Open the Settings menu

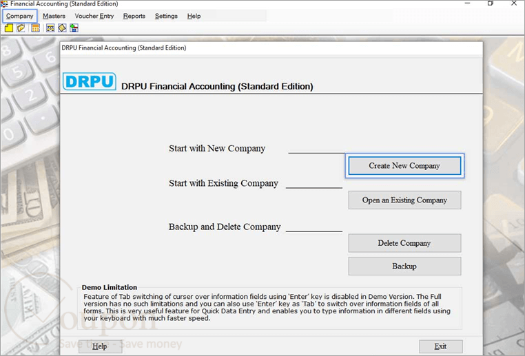pos(166,16)
